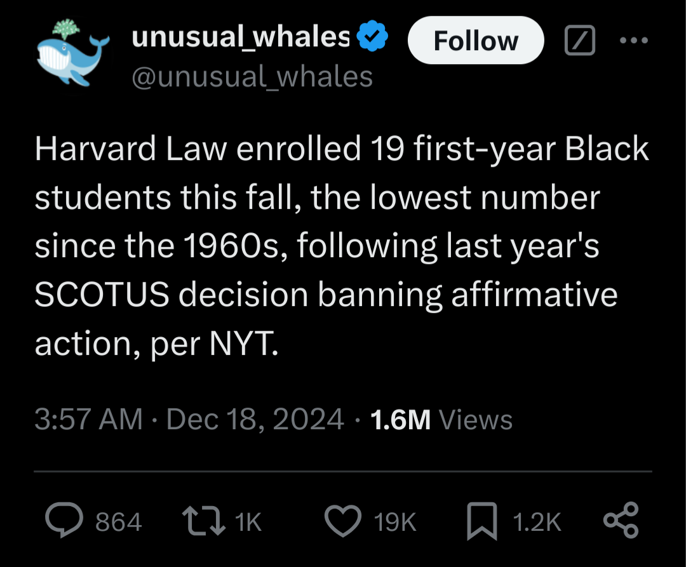Click the 1.2K bookmarks count

click(x=537, y=522)
